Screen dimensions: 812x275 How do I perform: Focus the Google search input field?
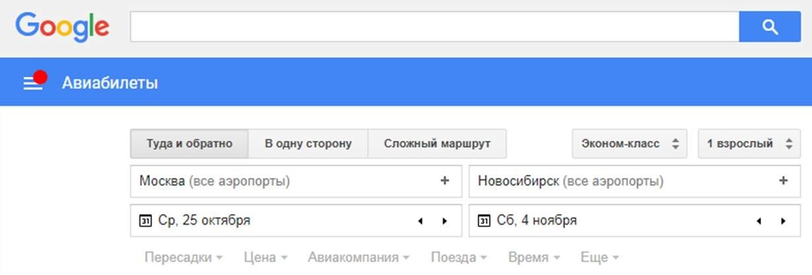(x=434, y=27)
